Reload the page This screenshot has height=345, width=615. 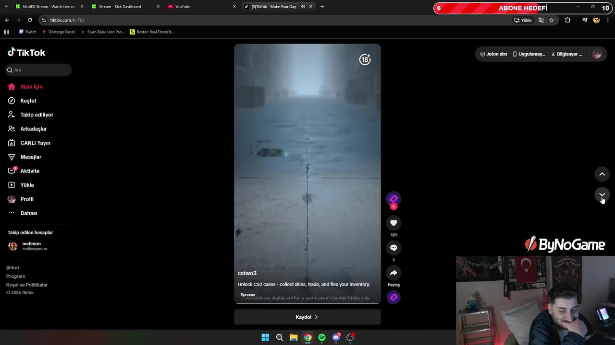(30, 20)
